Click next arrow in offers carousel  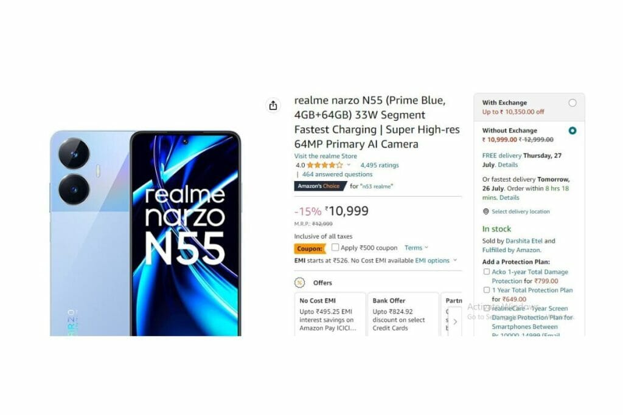[x=455, y=321]
